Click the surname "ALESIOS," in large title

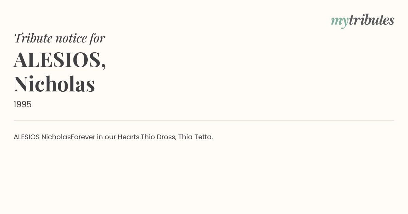pos(60,60)
